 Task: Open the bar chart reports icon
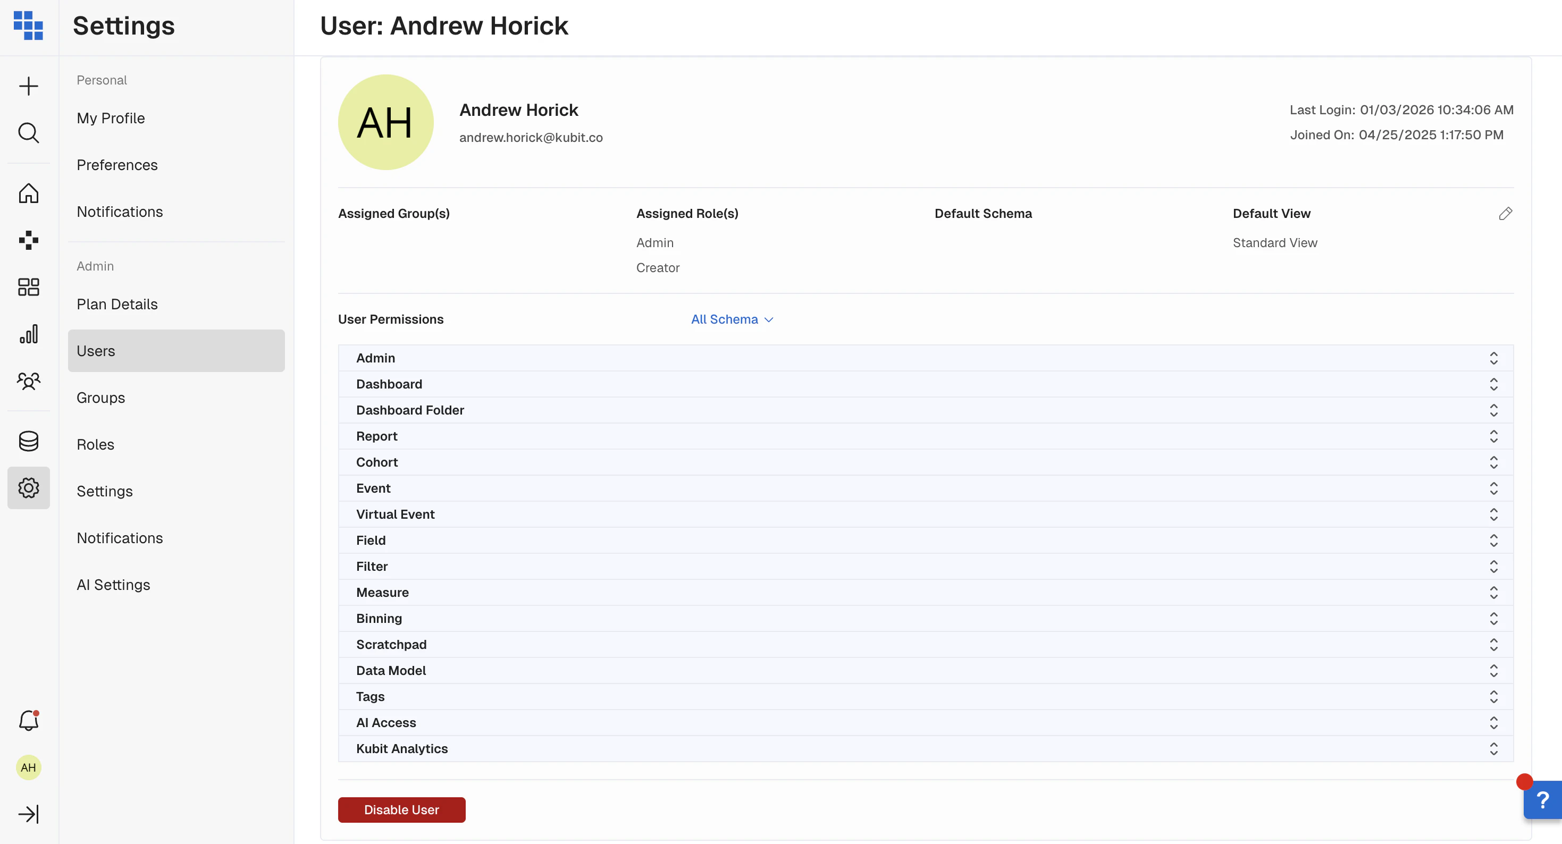pyautogui.click(x=29, y=333)
